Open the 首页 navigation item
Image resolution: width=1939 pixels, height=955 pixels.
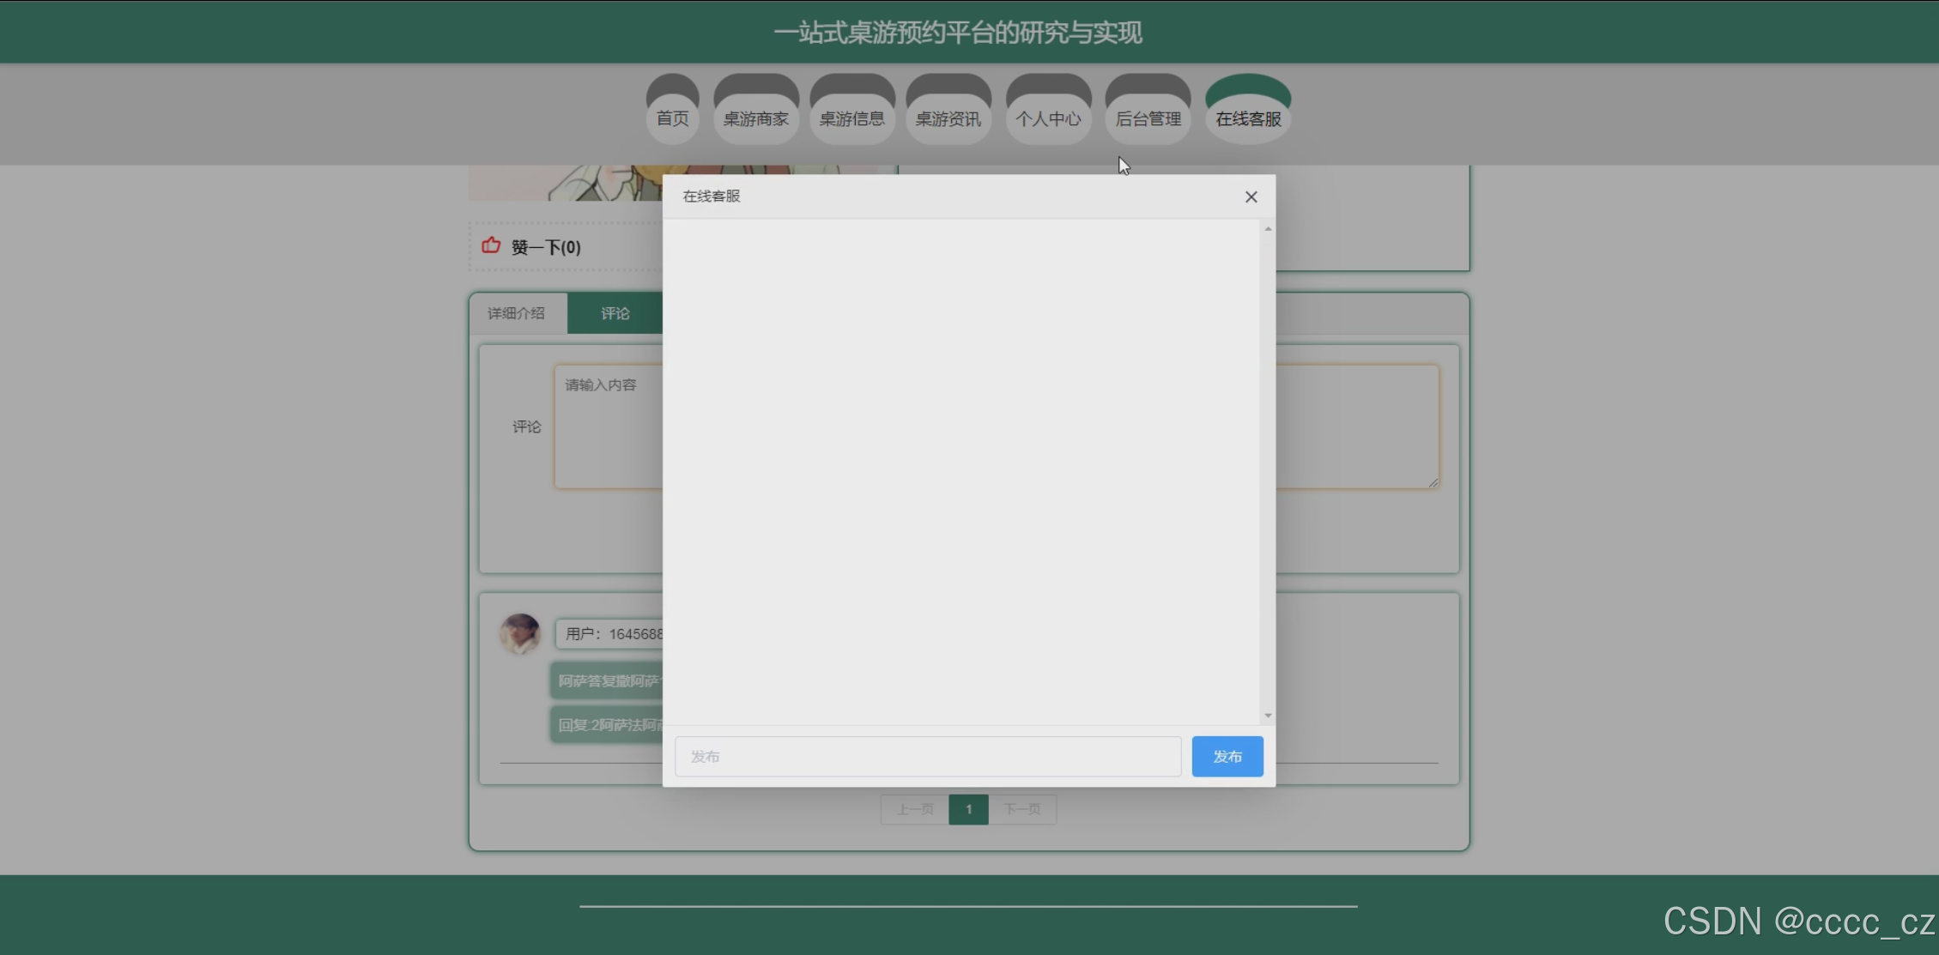pos(672,118)
